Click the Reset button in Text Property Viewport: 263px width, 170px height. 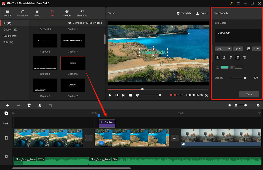249,94
